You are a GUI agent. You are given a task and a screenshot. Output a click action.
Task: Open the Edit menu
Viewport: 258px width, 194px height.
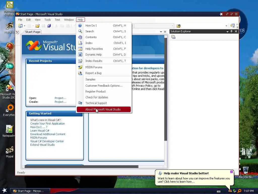28,20
